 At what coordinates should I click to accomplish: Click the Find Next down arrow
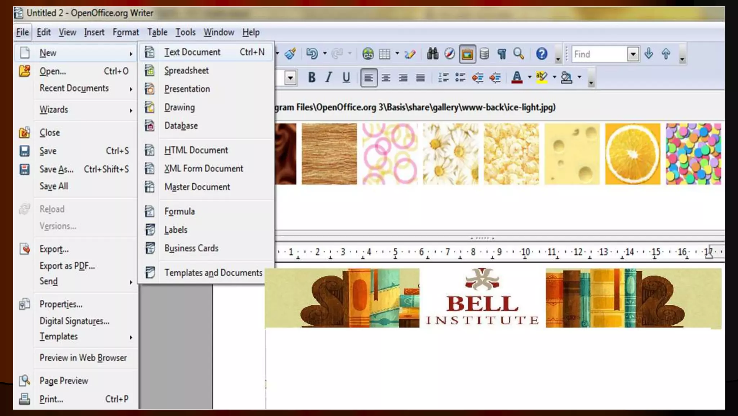649,54
